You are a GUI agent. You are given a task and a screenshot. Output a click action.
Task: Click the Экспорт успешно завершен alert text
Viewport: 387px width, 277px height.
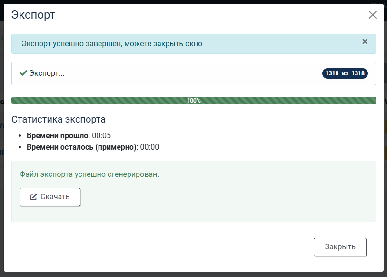coord(112,44)
